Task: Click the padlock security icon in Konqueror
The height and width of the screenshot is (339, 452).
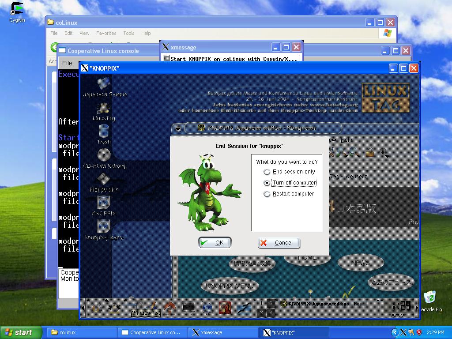Action: coord(369,152)
